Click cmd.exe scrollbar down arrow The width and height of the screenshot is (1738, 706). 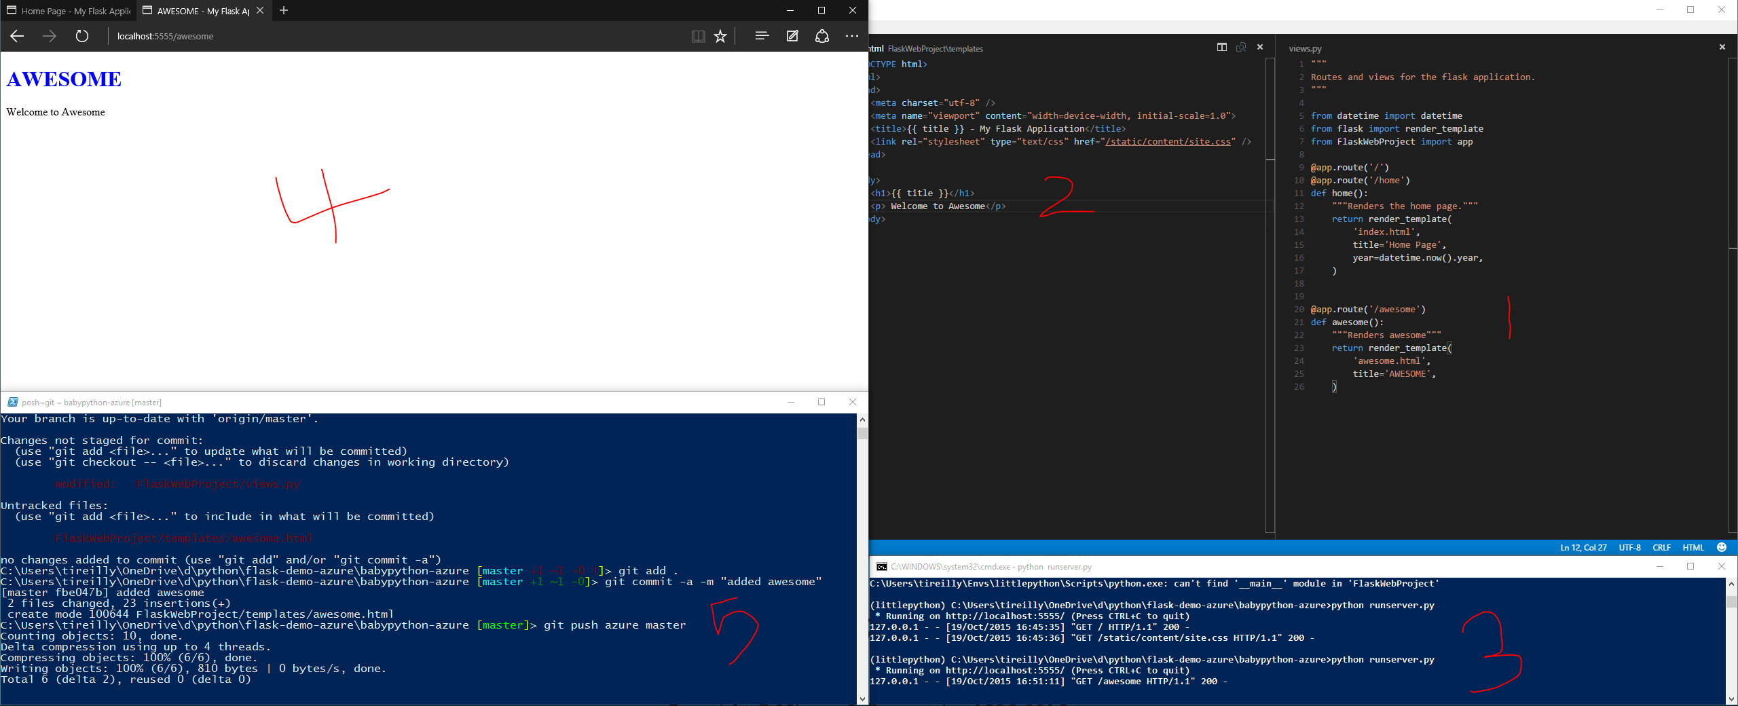[x=1731, y=699]
